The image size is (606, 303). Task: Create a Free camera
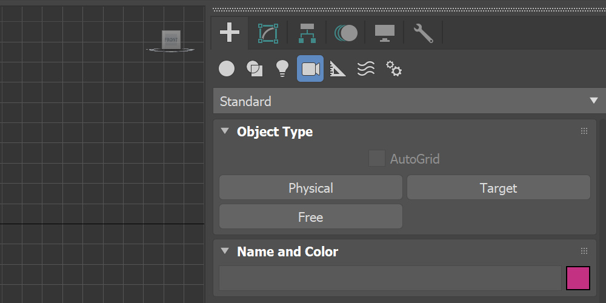[x=311, y=216]
